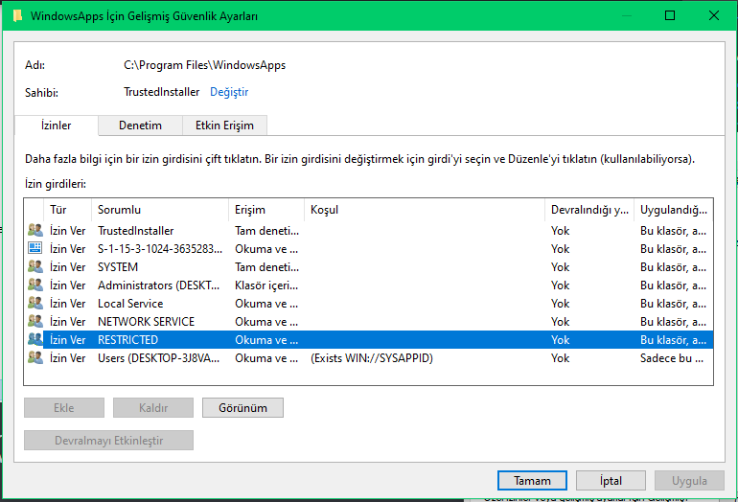Screen dimensions: 738x502
Task: Click the user icon beside Local Service entry
Action: click(35, 303)
